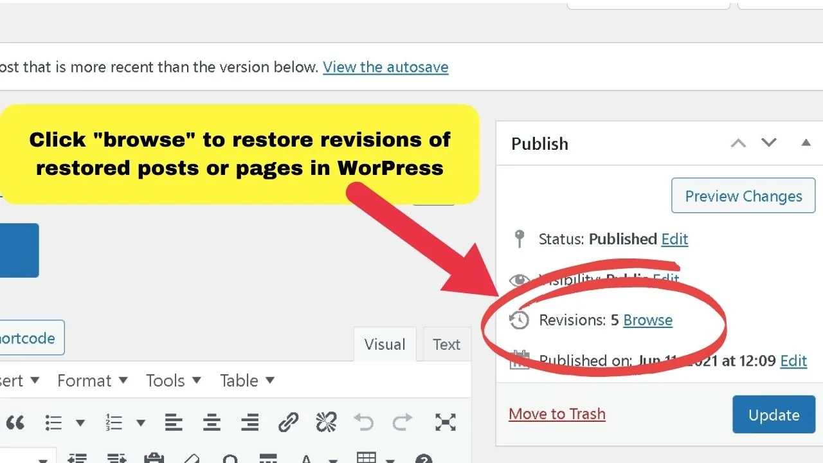Open View the autosave link
This screenshot has width=823, height=463.
(x=386, y=67)
